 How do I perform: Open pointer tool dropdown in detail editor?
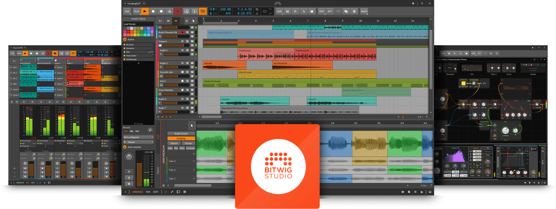tap(192, 125)
